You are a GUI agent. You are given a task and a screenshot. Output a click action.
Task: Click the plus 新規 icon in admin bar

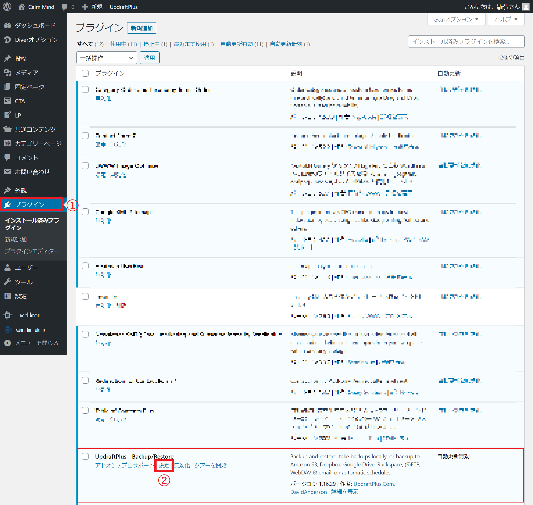point(85,7)
